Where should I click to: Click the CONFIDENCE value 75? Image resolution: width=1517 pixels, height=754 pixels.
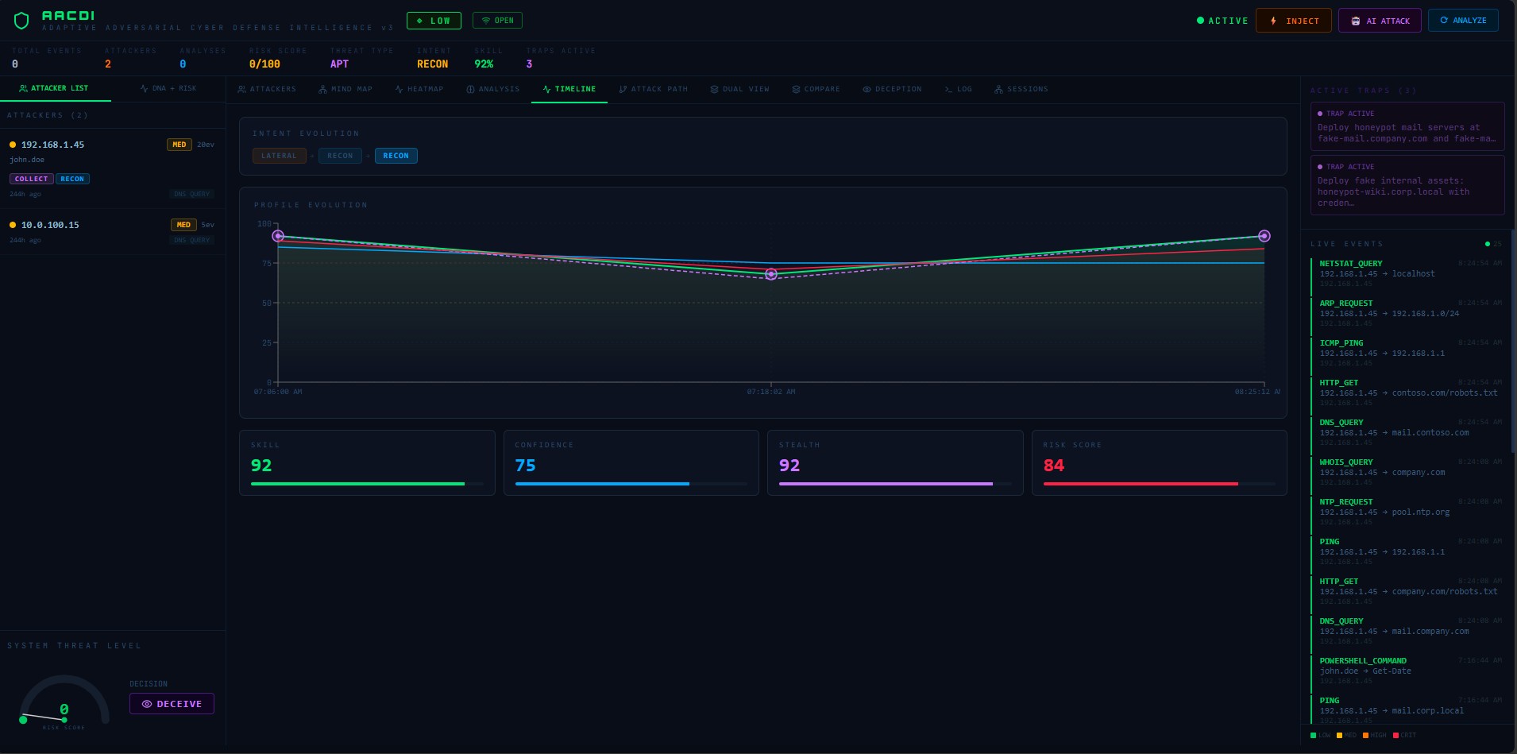point(526,466)
